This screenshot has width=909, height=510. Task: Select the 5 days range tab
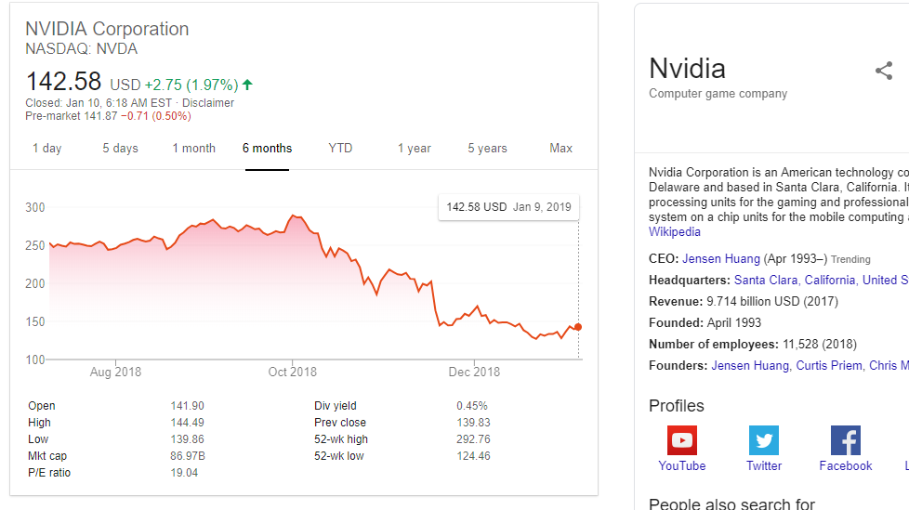(x=120, y=149)
